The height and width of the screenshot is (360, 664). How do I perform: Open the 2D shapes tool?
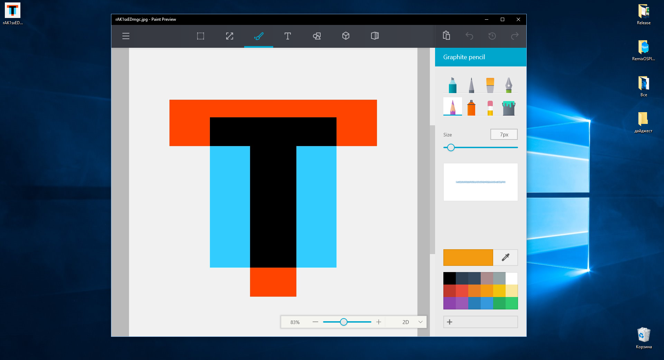point(317,36)
